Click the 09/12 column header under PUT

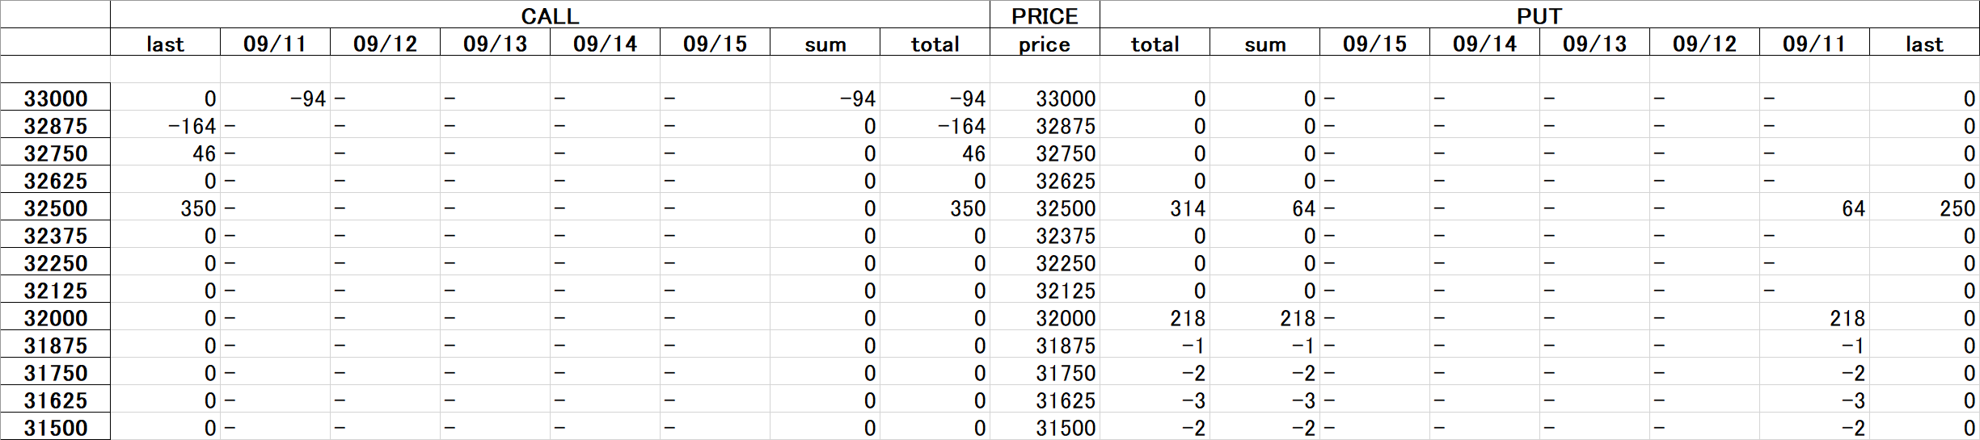(1704, 43)
